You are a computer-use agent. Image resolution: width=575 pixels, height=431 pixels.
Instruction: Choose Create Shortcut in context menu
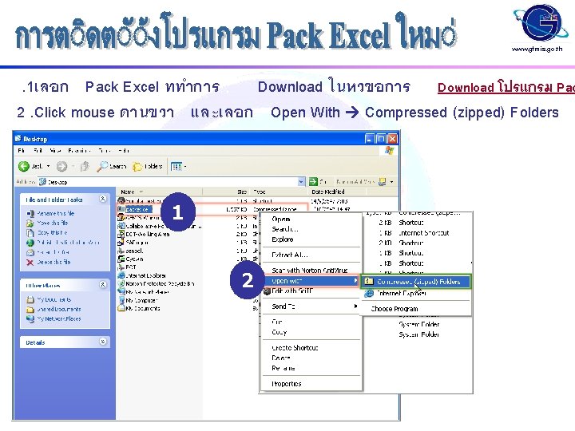point(311,347)
